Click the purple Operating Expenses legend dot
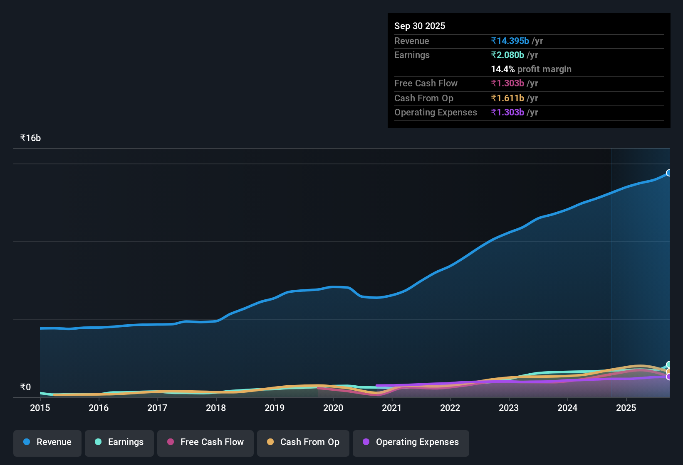This screenshot has height=465, width=683. pyautogui.click(x=366, y=442)
